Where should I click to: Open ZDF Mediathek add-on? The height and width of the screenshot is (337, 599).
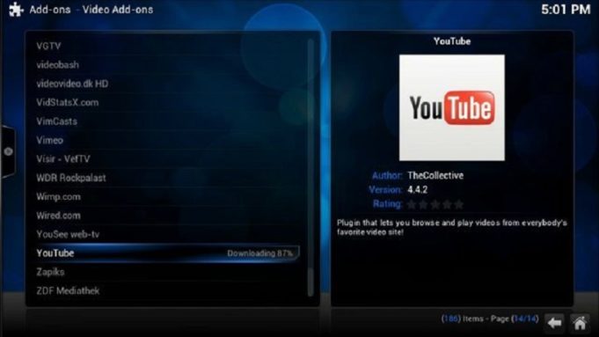[168, 290]
